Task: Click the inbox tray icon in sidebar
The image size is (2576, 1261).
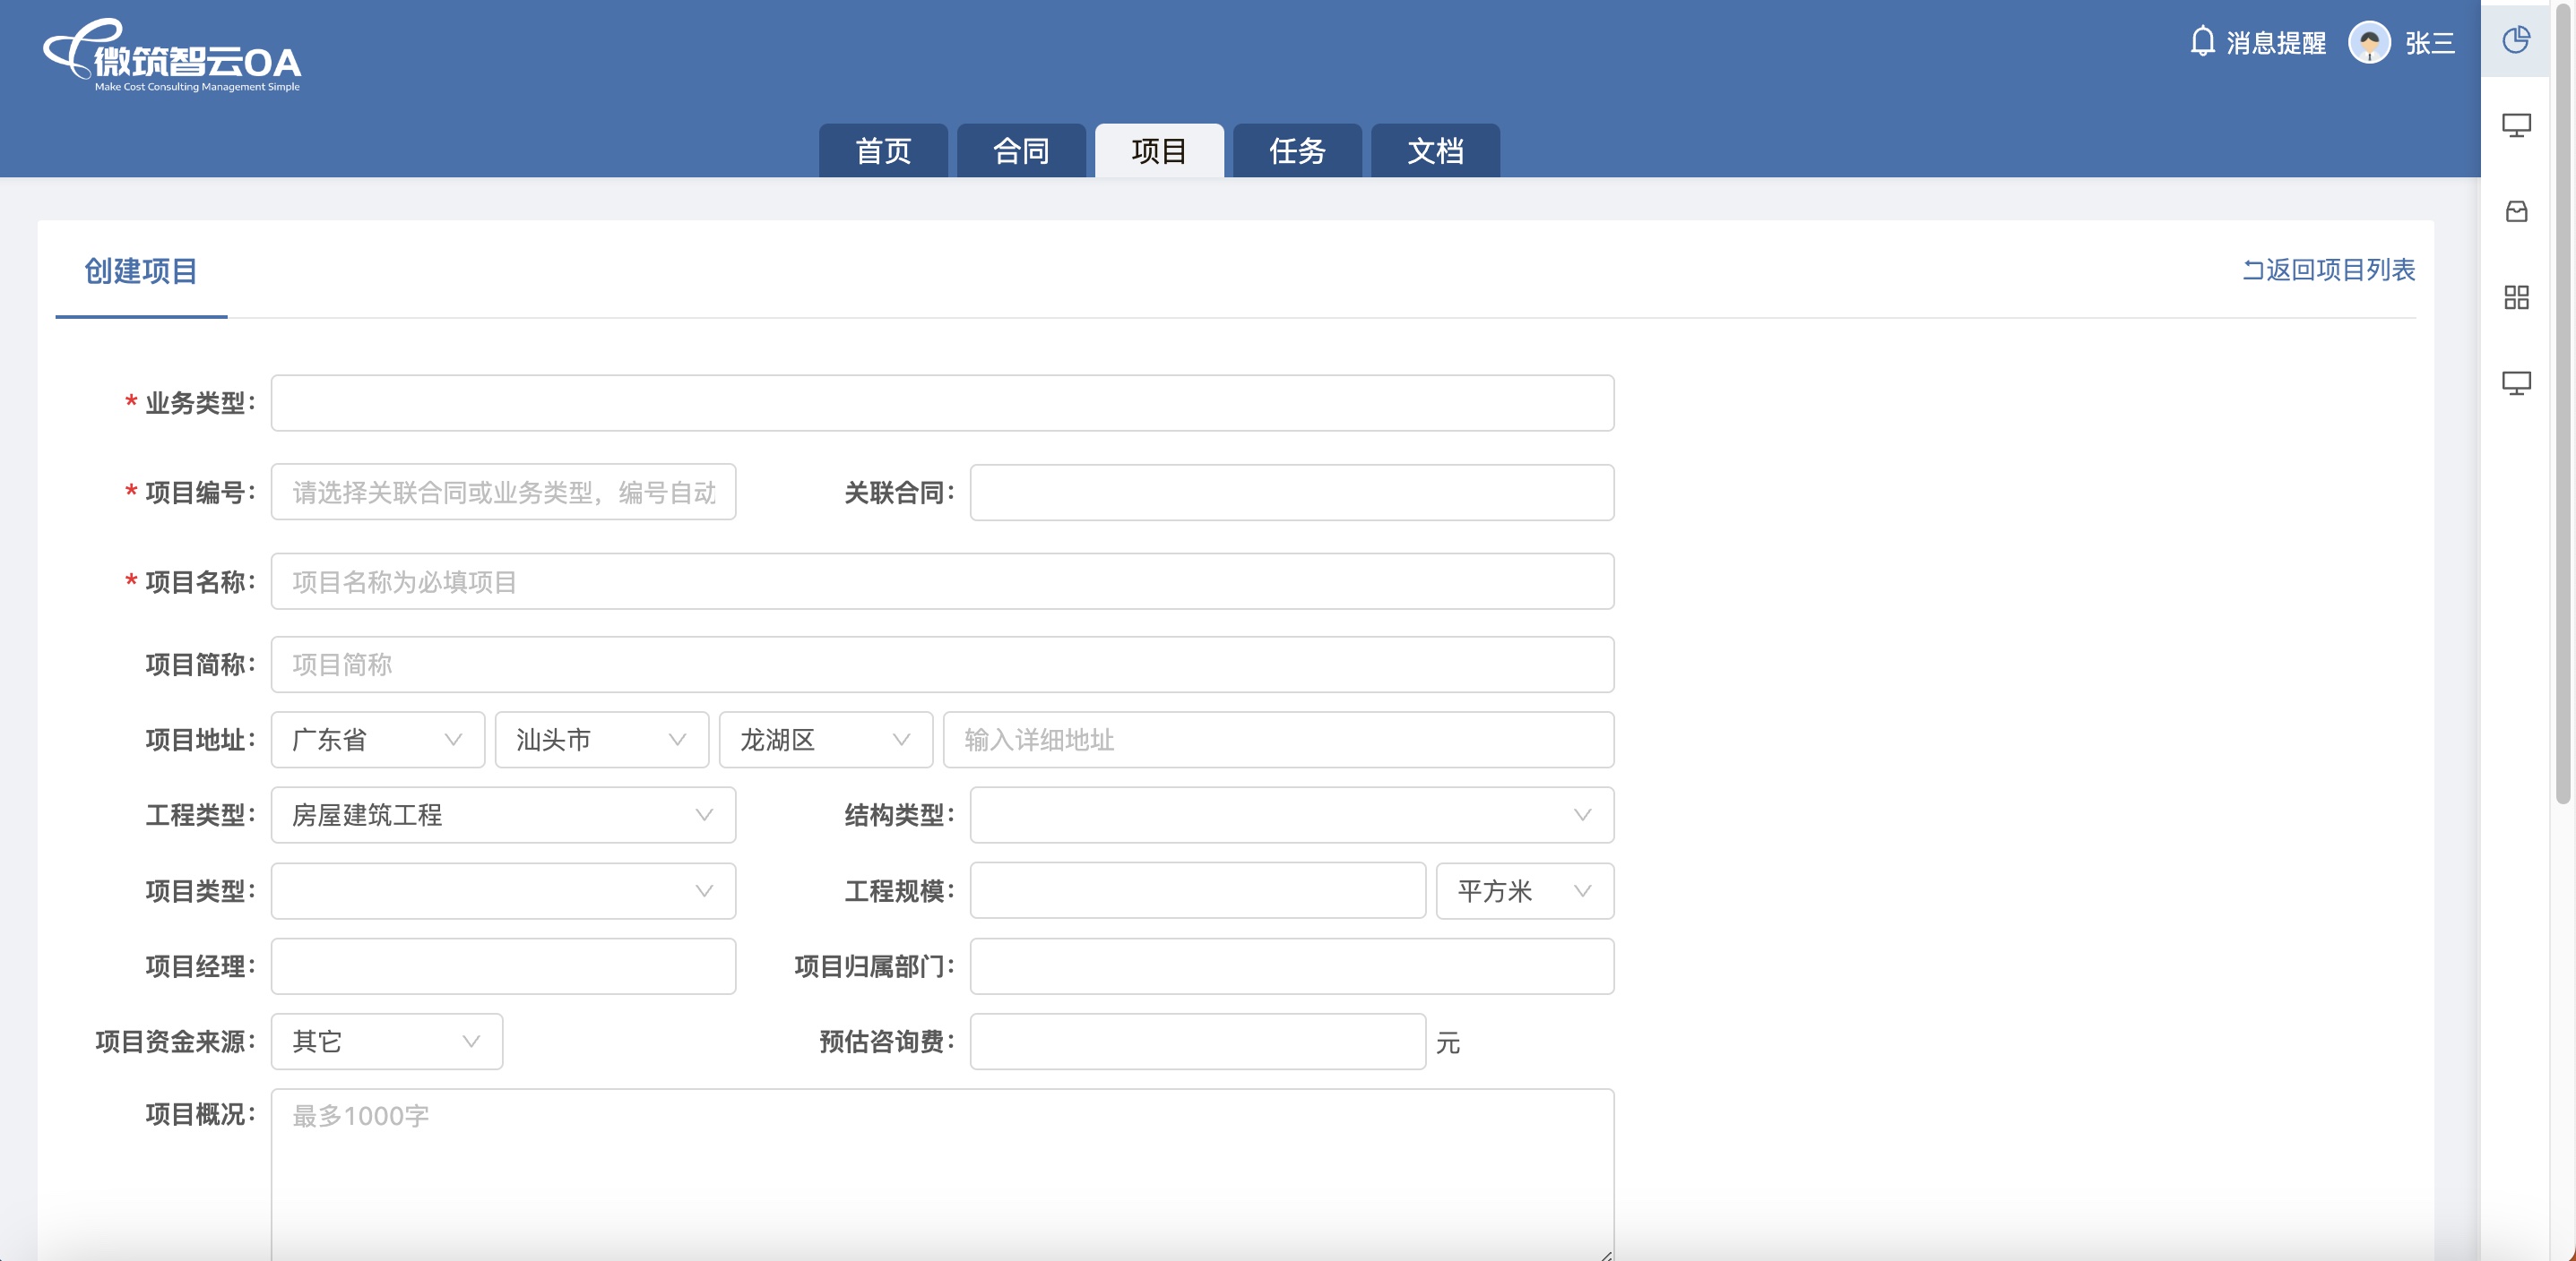Action: pos(2515,210)
